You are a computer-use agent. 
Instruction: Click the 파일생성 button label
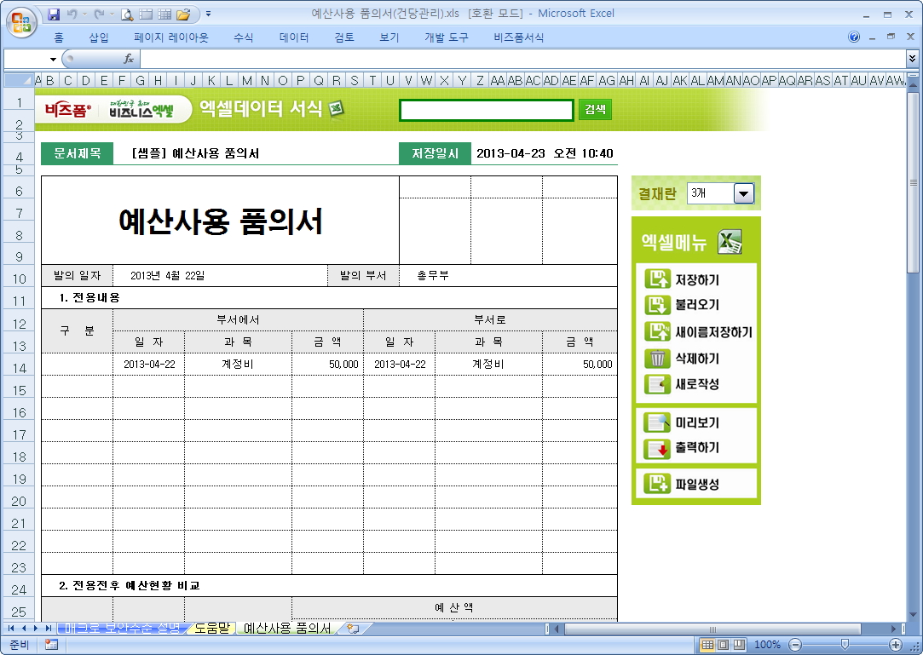[697, 485]
